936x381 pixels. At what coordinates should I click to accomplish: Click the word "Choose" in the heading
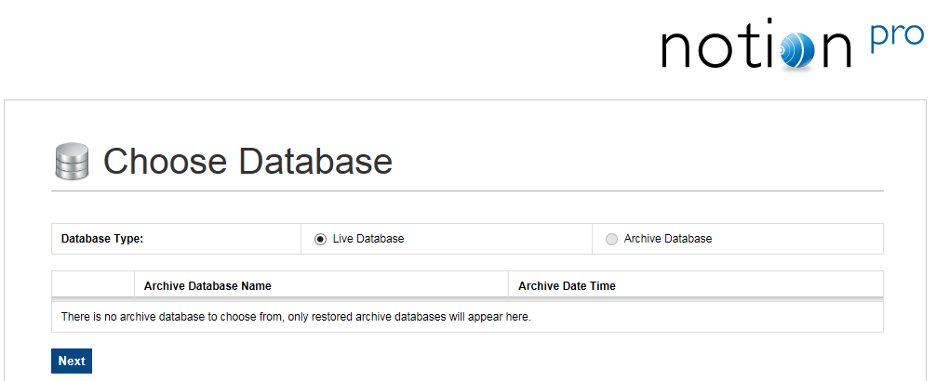pyautogui.click(x=166, y=162)
